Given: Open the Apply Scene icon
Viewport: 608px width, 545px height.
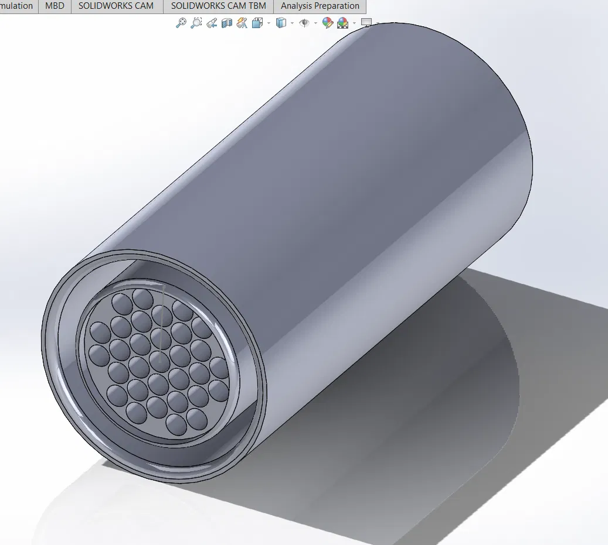Looking at the screenshot, I should (343, 23).
